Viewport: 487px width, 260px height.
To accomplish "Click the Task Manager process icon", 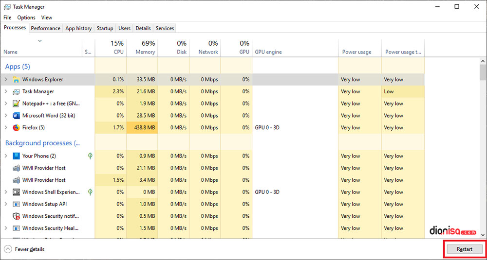I will [17, 92].
